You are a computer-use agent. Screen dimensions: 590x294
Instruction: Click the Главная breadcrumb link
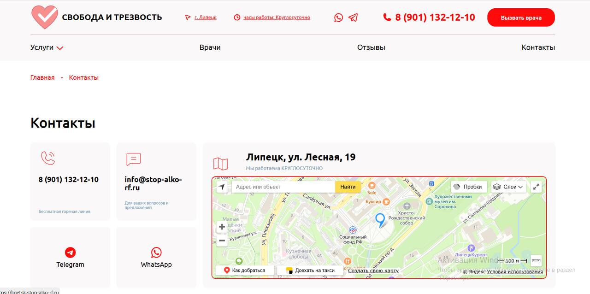point(42,77)
